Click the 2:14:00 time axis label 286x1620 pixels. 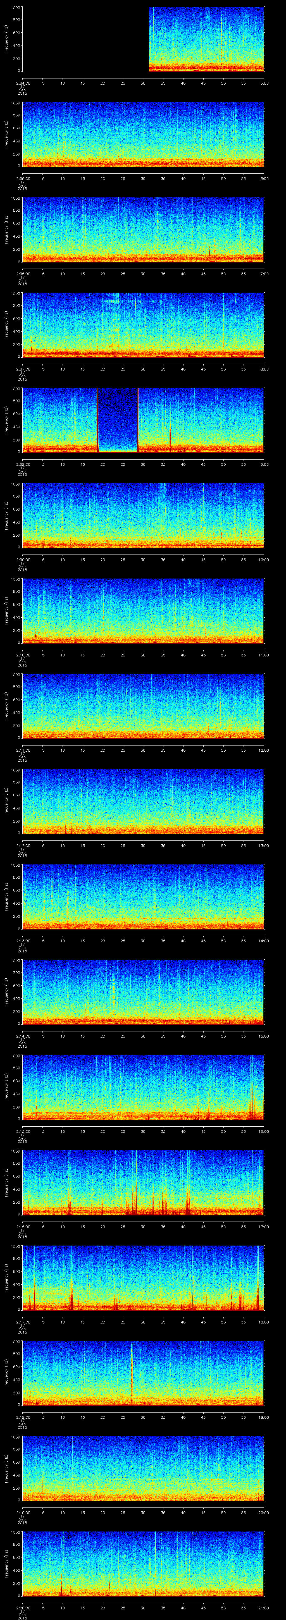tap(23, 1036)
